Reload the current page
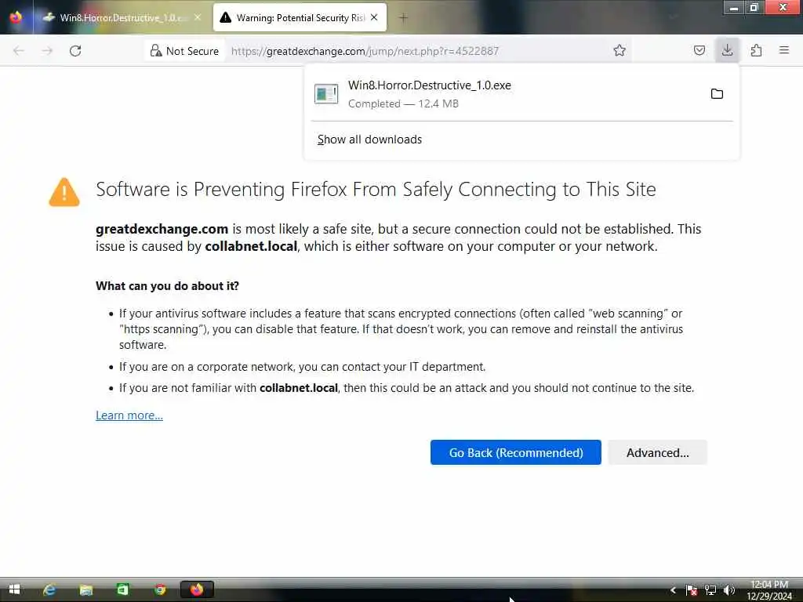Screen dimensions: 803x602 point(75,51)
